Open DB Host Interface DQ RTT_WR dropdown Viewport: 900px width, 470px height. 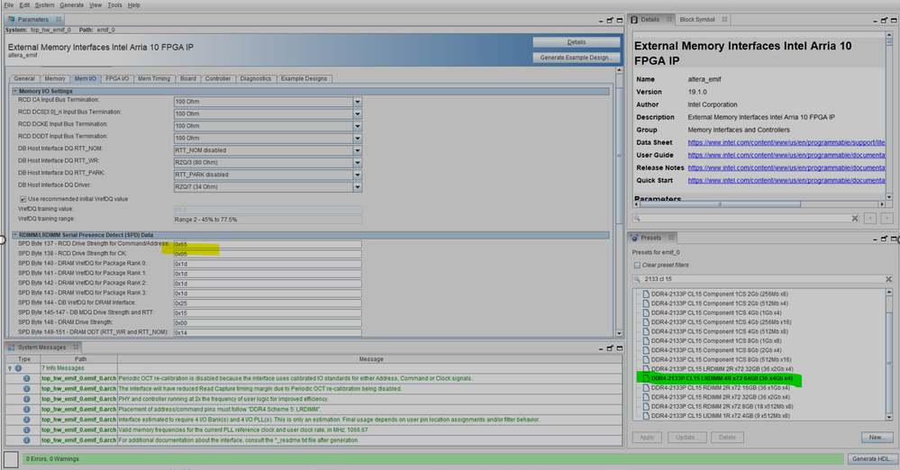click(358, 162)
